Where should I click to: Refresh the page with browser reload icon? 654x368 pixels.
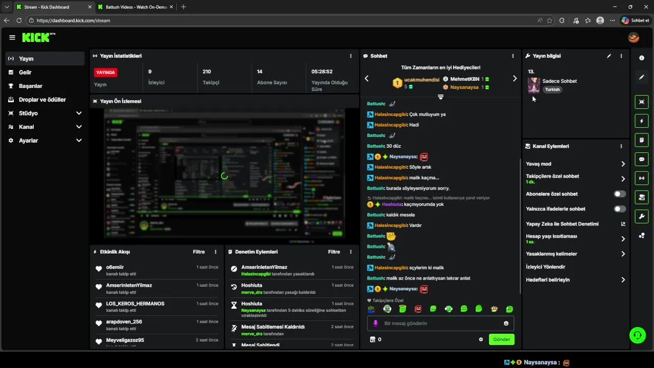click(x=19, y=20)
